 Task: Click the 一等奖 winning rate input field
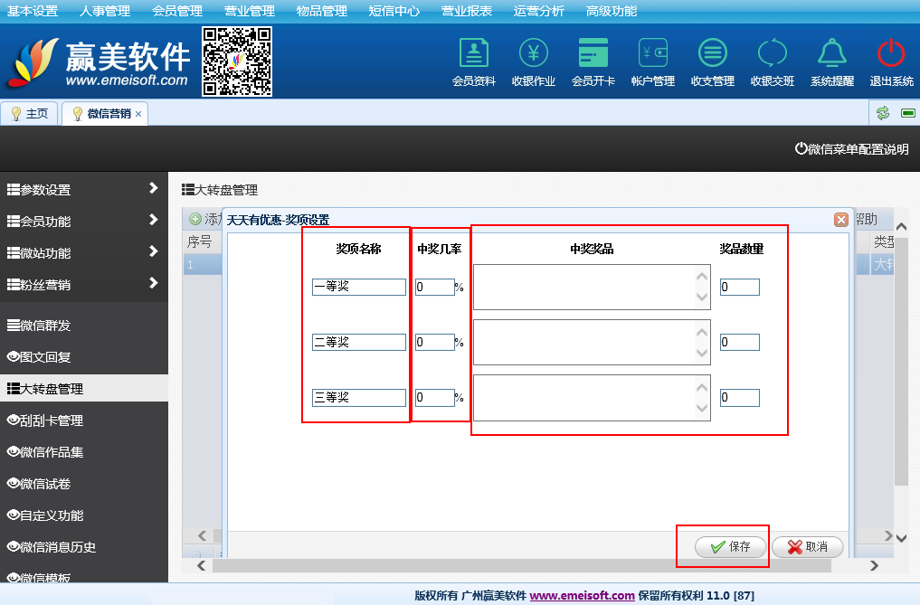point(434,288)
